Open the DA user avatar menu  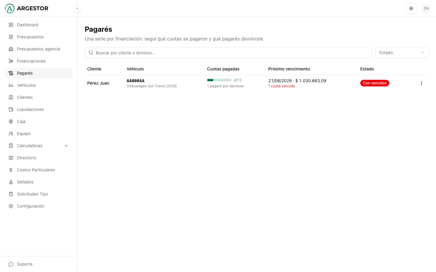426,8
